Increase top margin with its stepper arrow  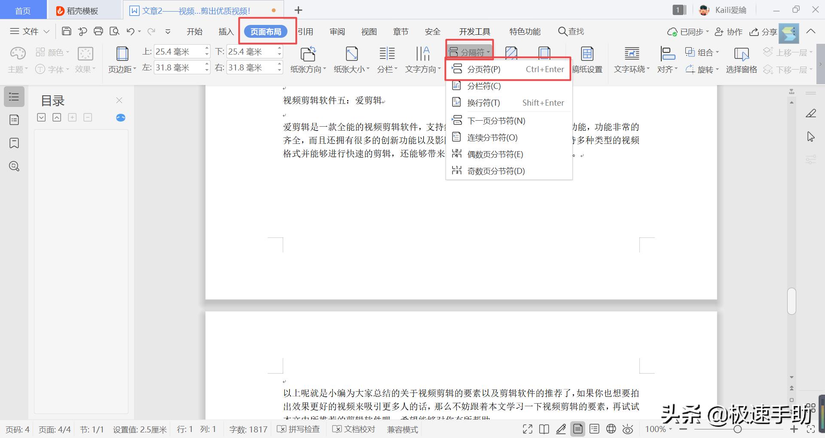pos(207,49)
